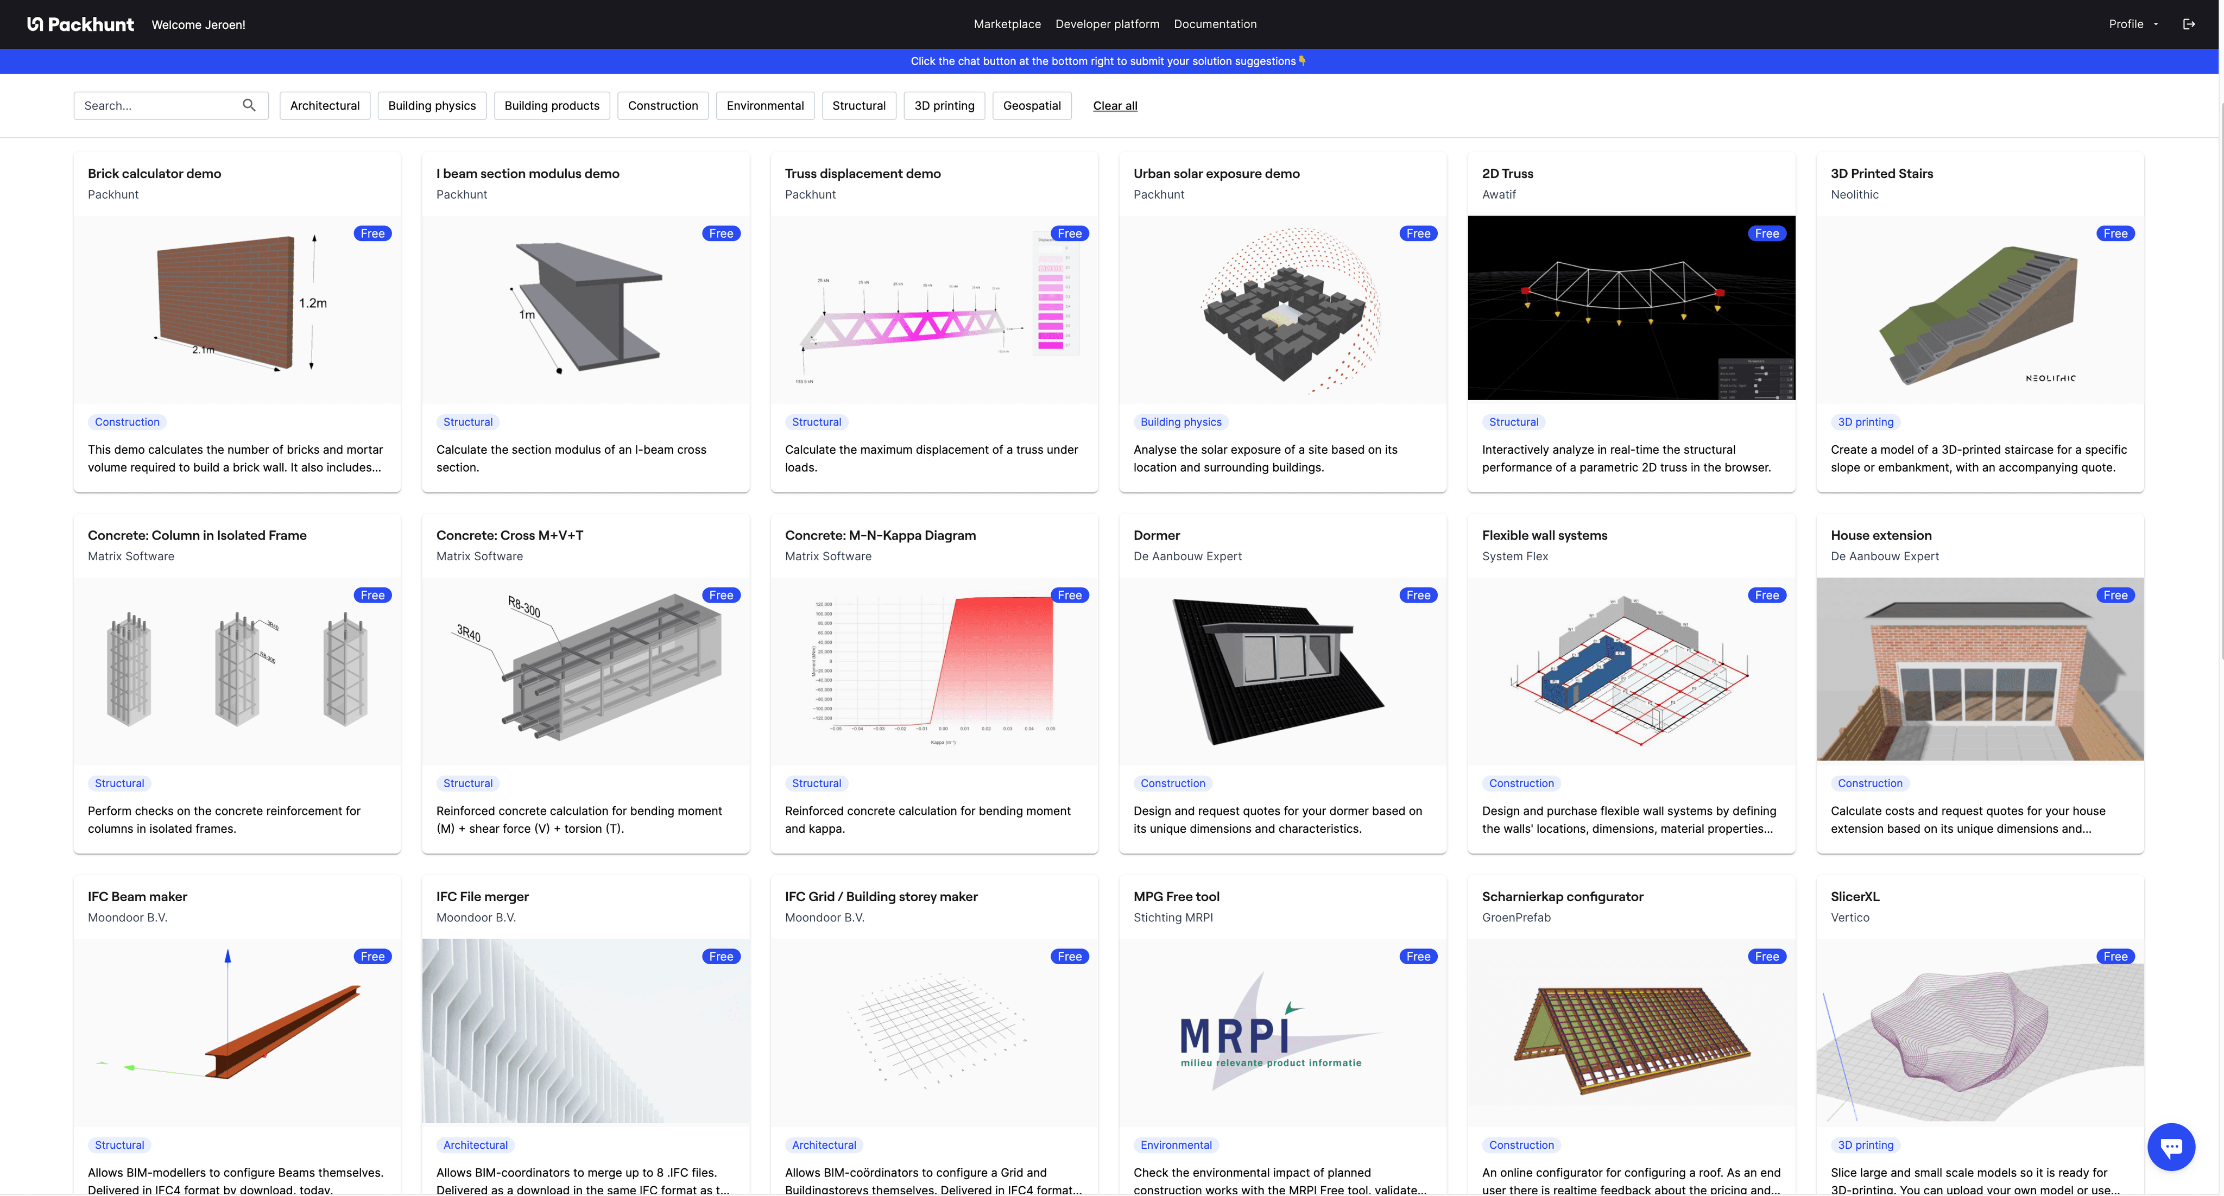Click the Building physics tag on Urban solar
The height and width of the screenshot is (1196, 2224).
(x=1180, y=422)
